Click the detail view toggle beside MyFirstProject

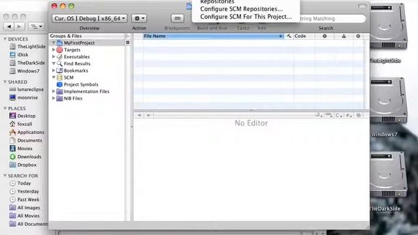pyautogui.click(x=128, y=42)
